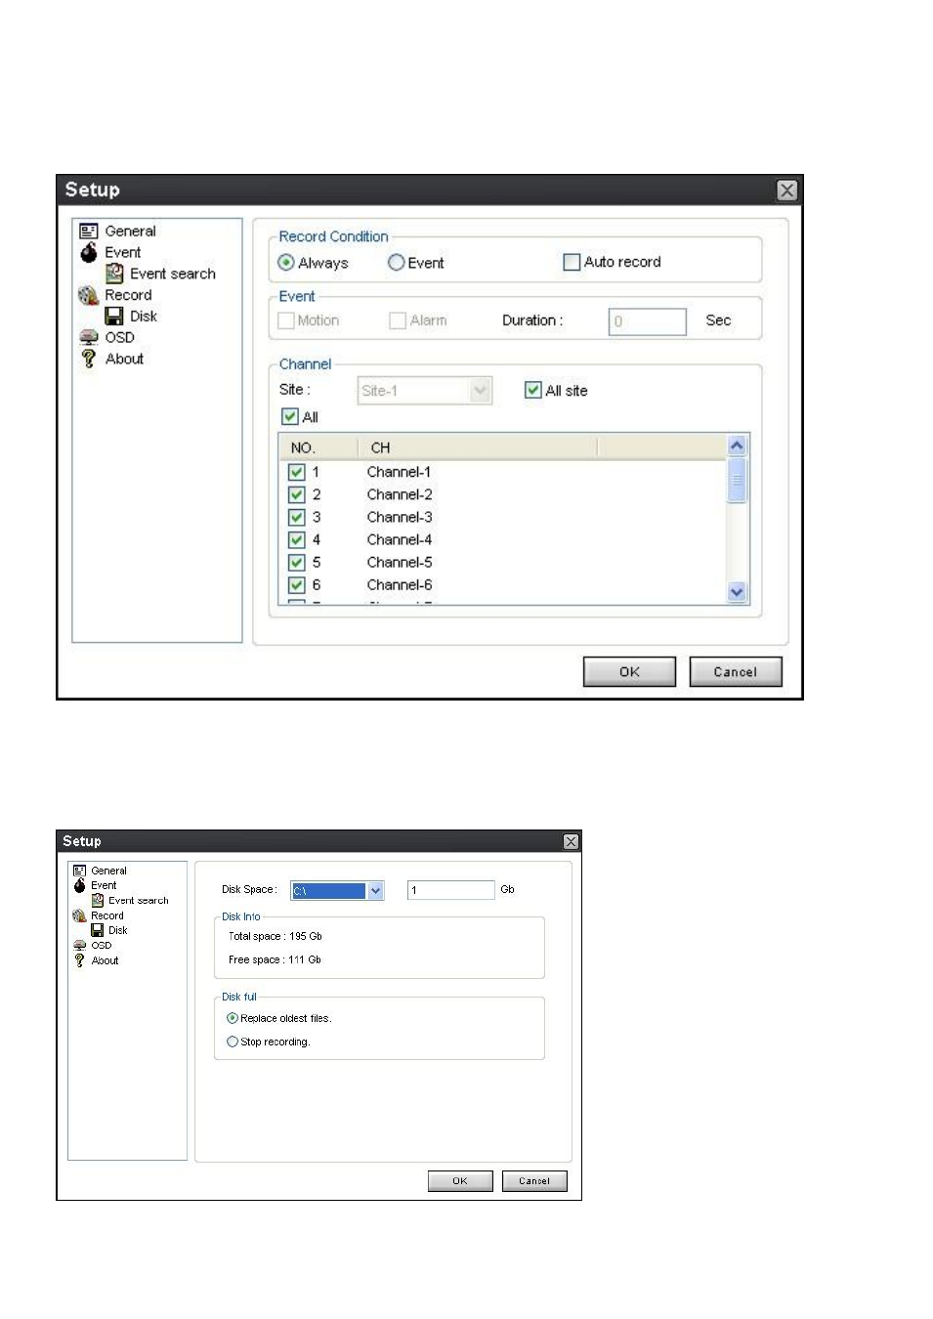Screen dimensions: 933x1319
Task: Click Disk floppy icon in upper Setup window
Action: pos(114,317)
